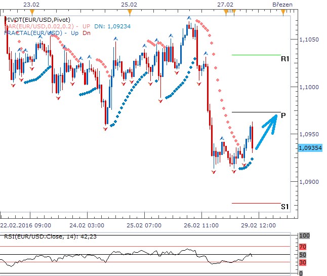327x276 pixels.
Task: Select the green R1 resistance line
Action: click(x=256, y=55)
